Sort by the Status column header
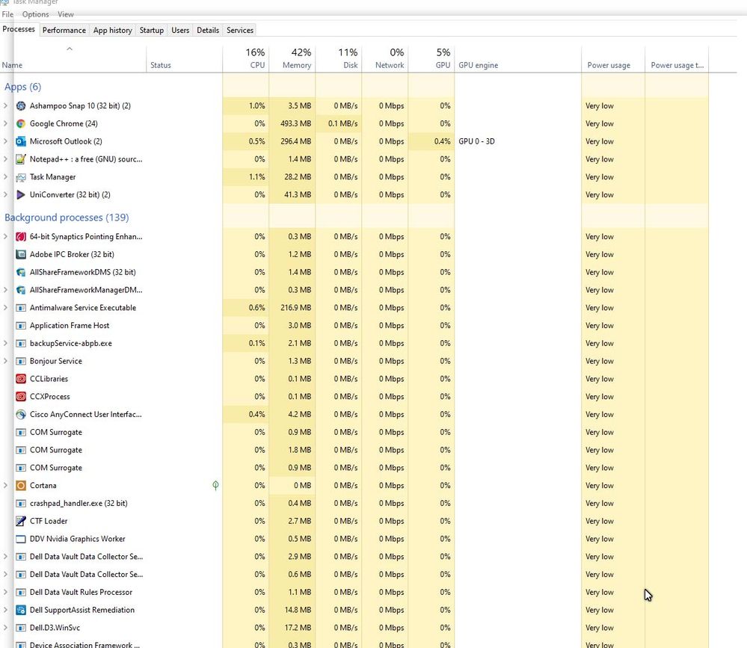The image size is (747, 648). point(185,58)
